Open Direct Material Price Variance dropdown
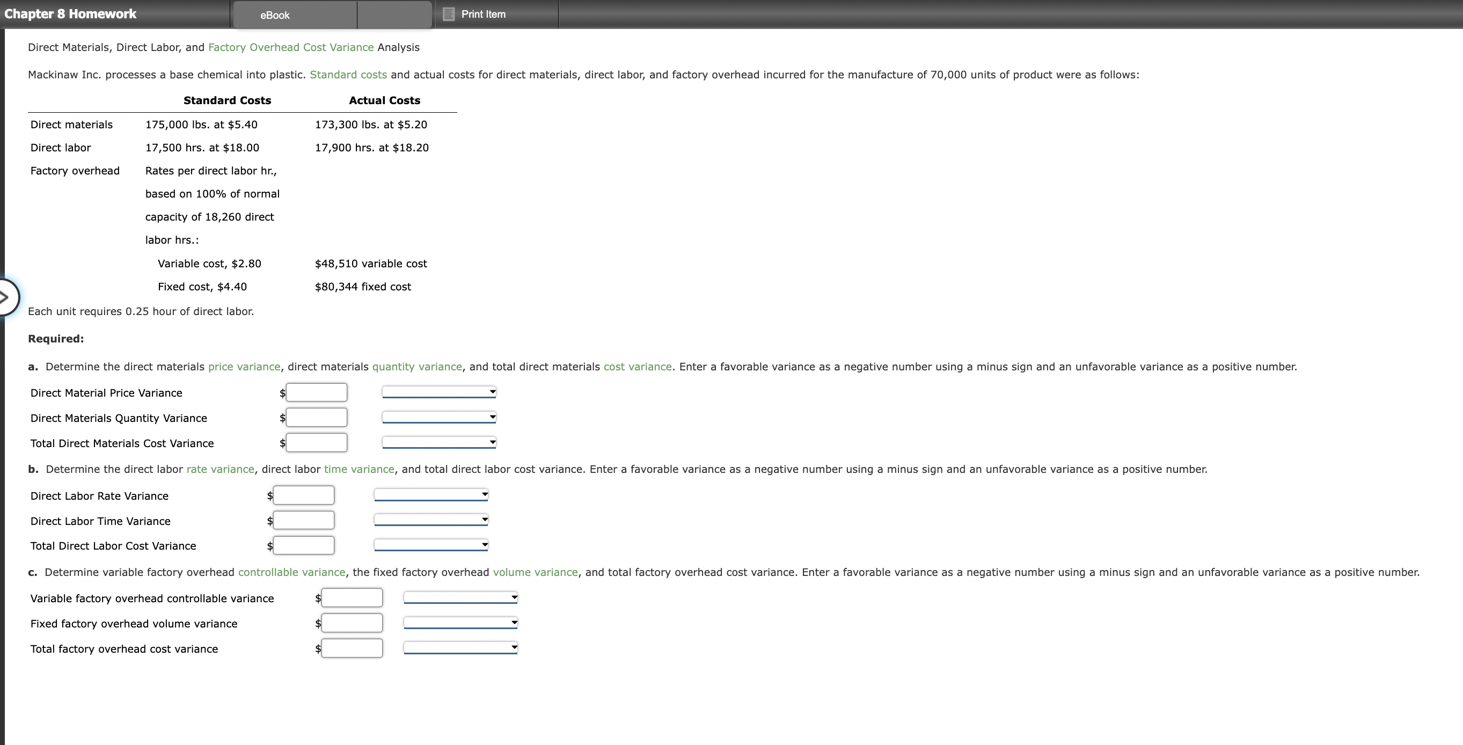 439,392
